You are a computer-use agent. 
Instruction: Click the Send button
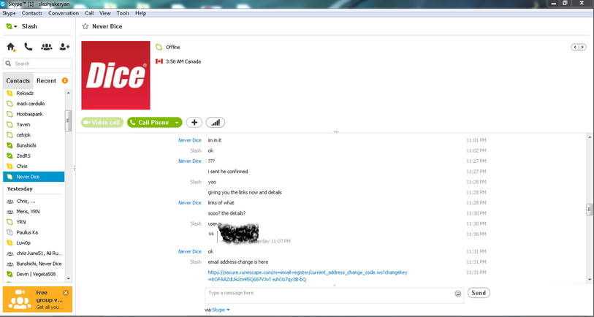tap(479, 293)
